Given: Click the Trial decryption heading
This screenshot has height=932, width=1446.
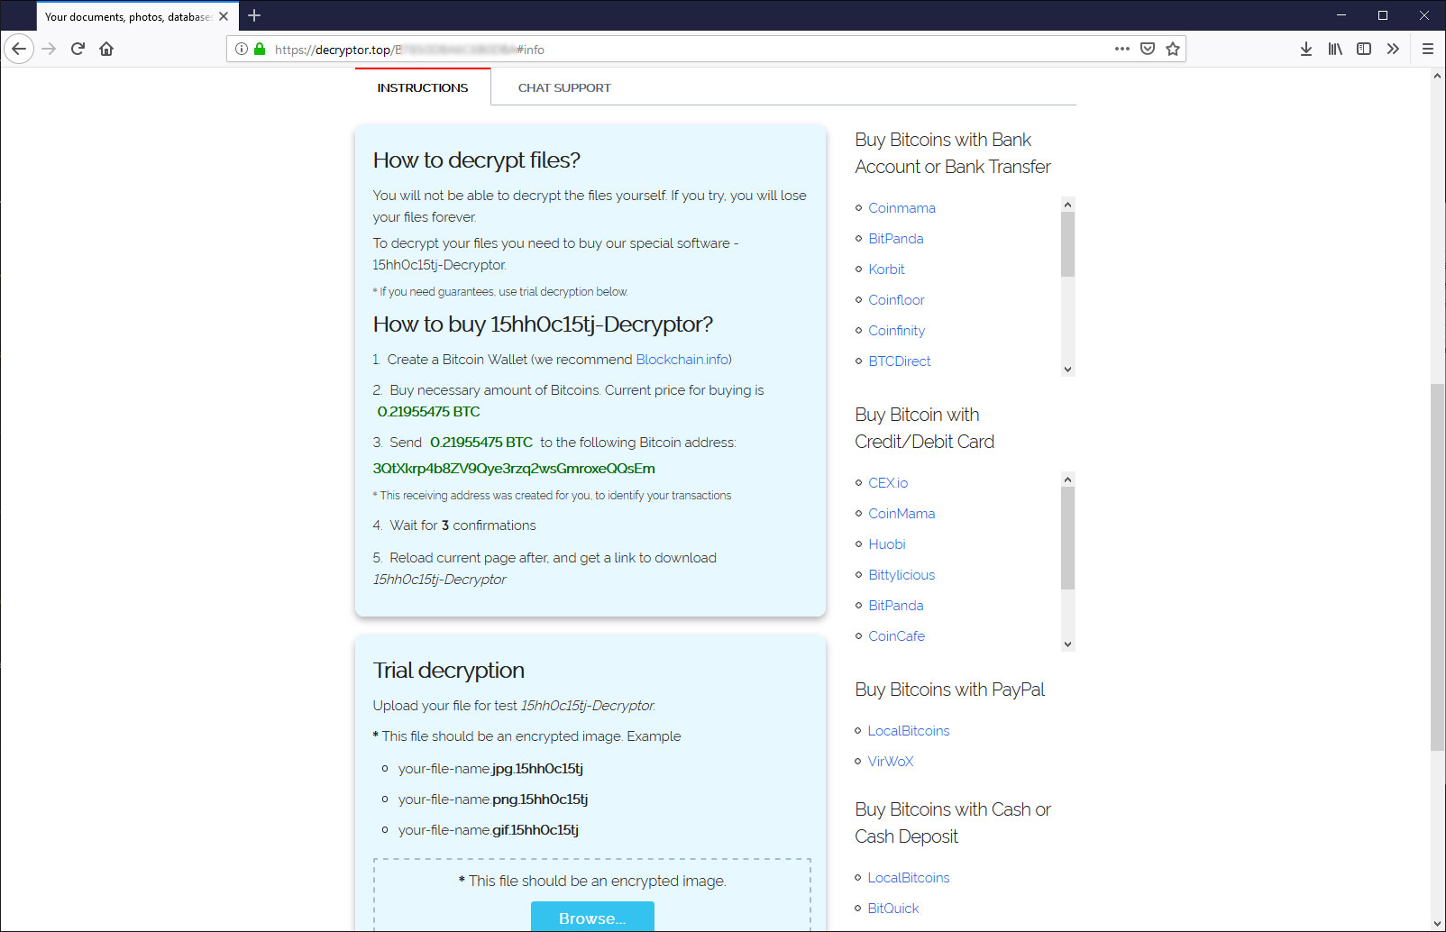Looking at the screenshot, I should pos(448,670).
